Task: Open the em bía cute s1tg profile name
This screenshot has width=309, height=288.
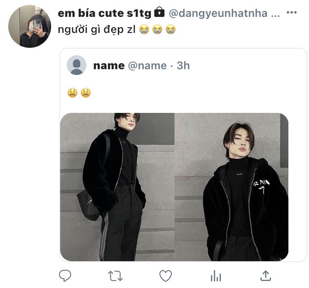Action: tap(105, 13)
